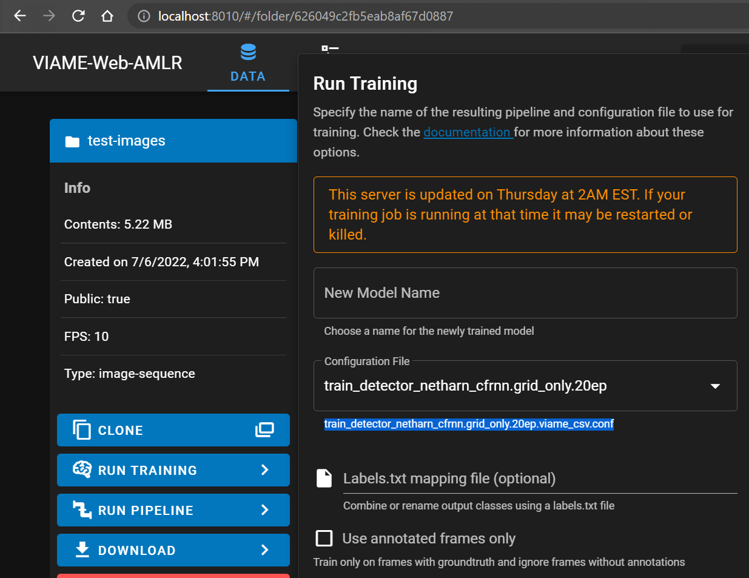Screen dimensions: 749x578
Task: Type in the New Model Name field
Action: (525, 293)
